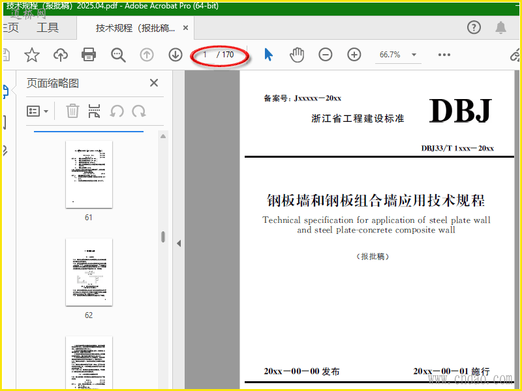The image size is (522, 391).
Task: Close the 技术规程 document tab
Action: click(185, 28)
